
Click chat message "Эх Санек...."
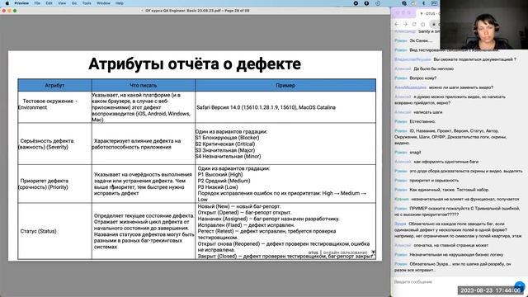click(421, 40)
